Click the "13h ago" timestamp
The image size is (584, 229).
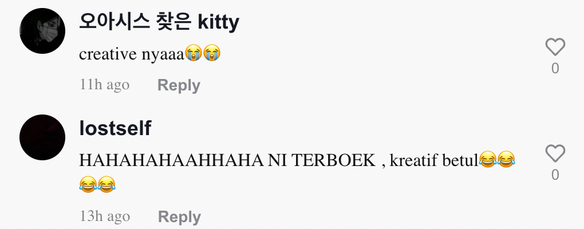click(105, 216)
